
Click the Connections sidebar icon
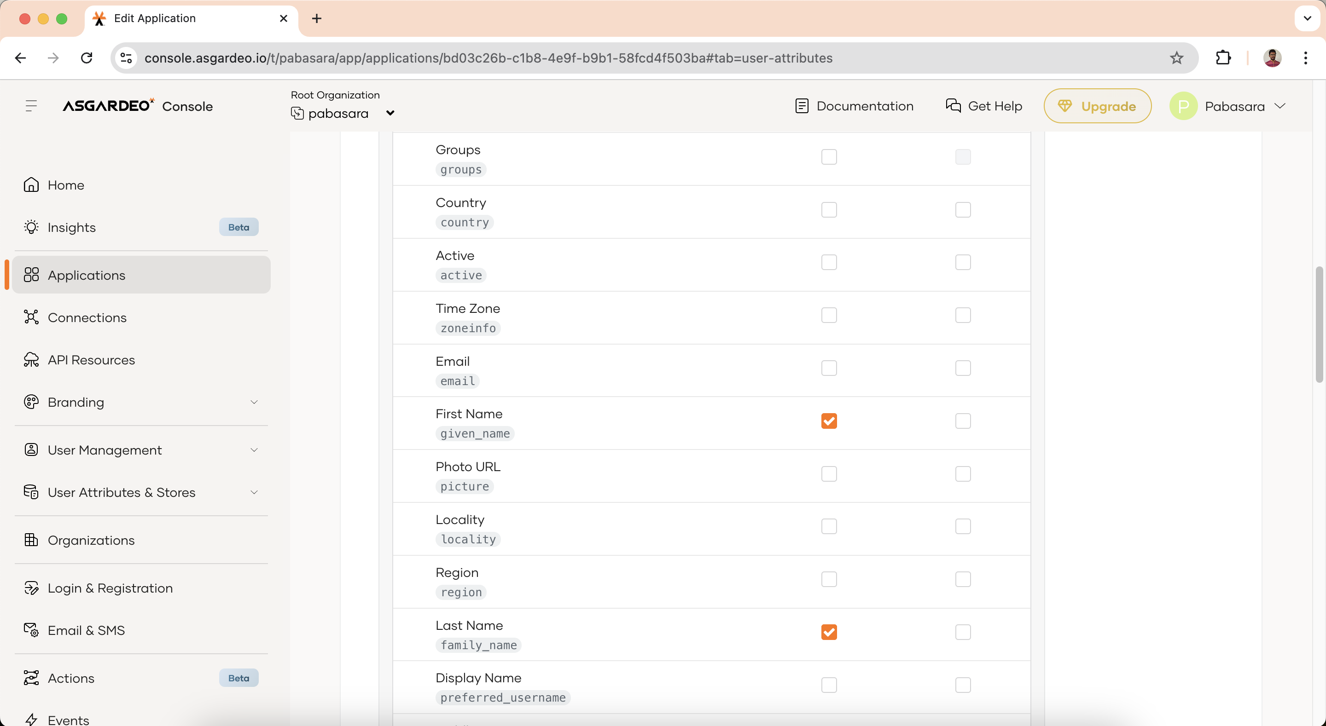pos(31,317)
